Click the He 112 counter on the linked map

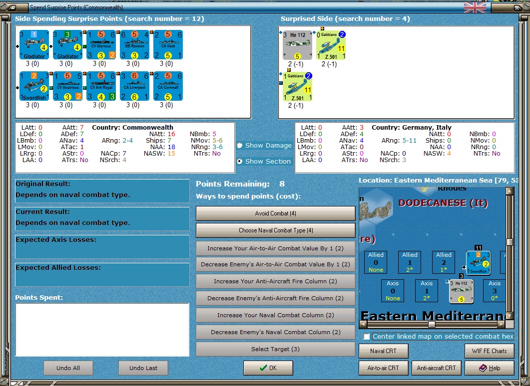[x=462, y=291]
